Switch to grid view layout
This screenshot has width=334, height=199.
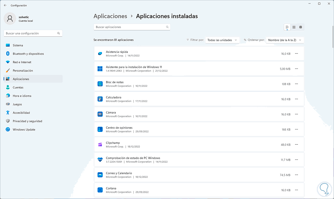[294, 27]
